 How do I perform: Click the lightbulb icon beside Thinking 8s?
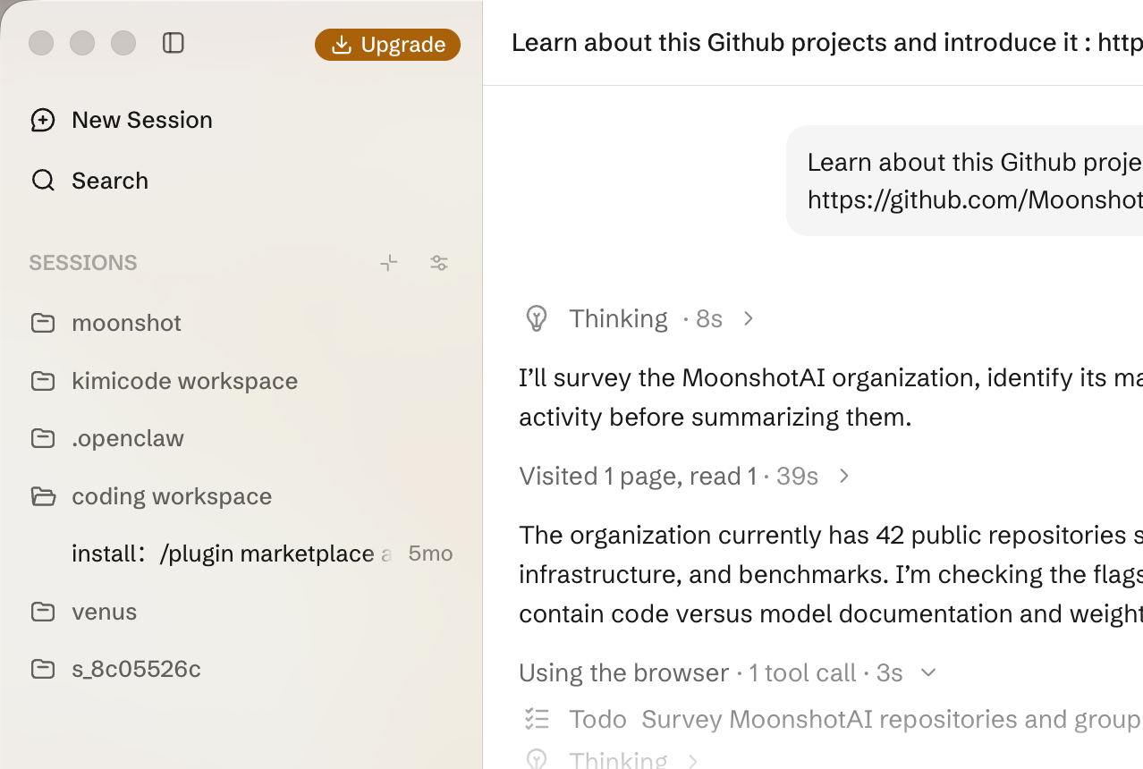[x=537, y=318]
